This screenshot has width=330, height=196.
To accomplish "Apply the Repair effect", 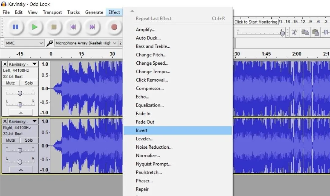I will coord(178,190).
